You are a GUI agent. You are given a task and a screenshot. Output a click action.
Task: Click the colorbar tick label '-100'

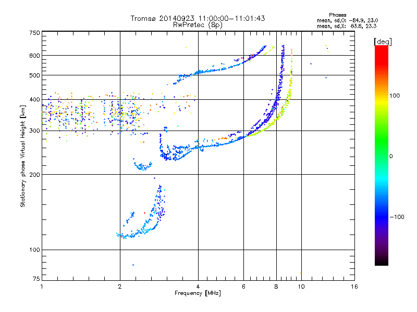pyautogui.click(x=397, y=217)
